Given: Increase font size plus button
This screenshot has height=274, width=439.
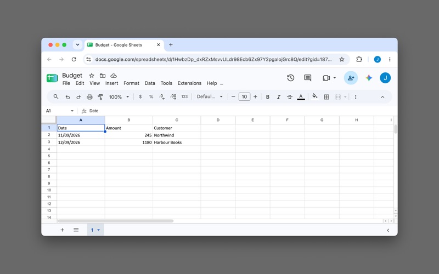Looking at the screenshot, I should point(255,97).
